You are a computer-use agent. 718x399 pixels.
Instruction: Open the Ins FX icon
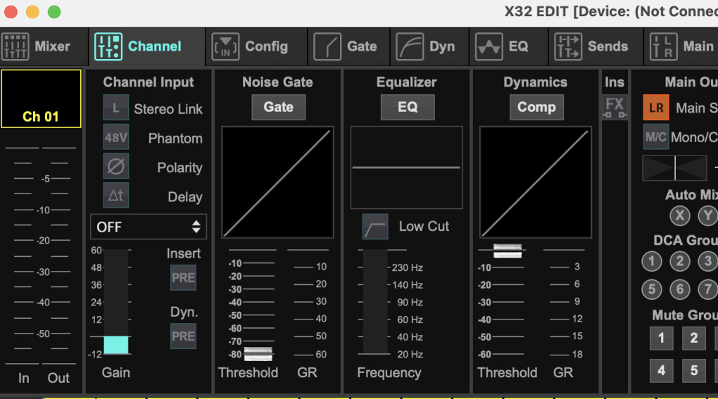tap(615, 108)
